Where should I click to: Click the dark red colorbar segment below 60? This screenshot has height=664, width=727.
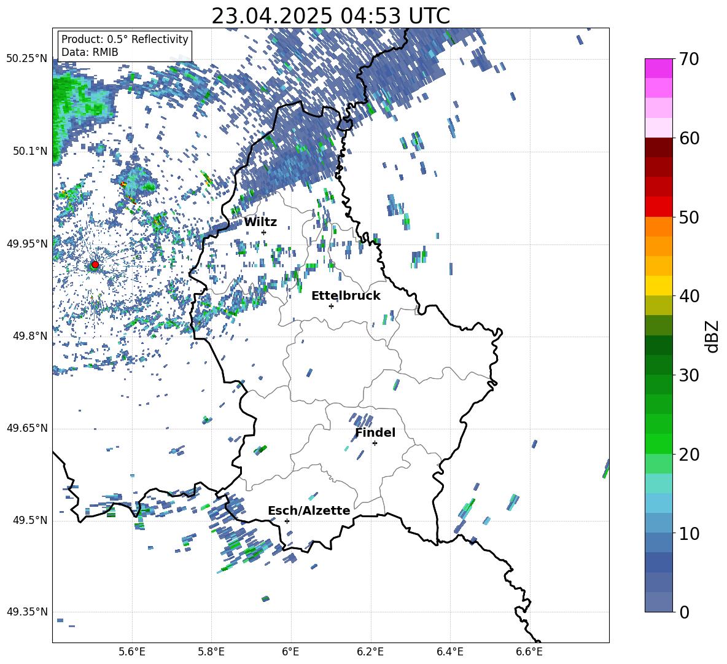(x=658, y=147)
